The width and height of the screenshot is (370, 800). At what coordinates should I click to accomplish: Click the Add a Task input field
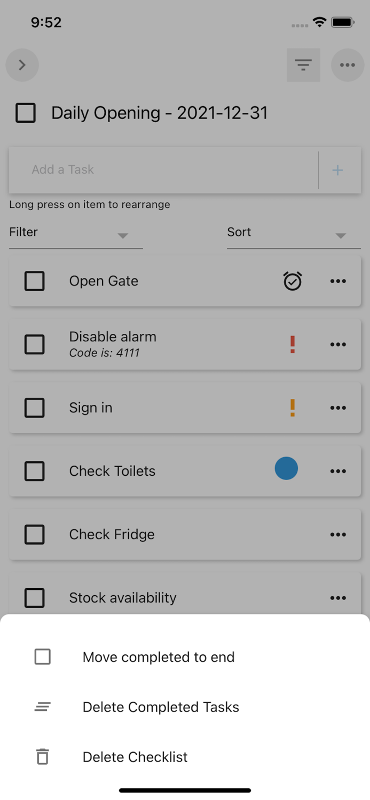coord(160,170)
